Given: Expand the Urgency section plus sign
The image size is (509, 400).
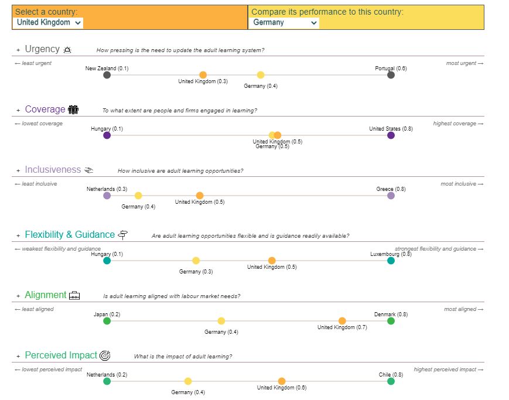Looking at the screenshot, I should click(x=18, y=50).
